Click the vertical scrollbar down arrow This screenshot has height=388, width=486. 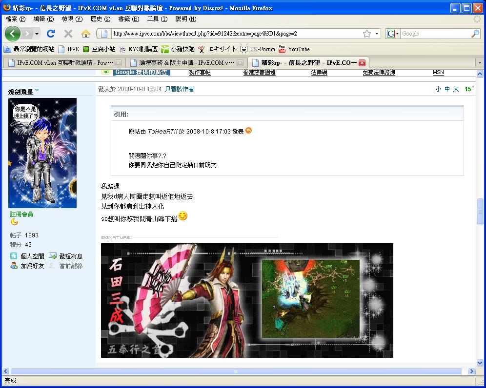pyautogui.click(x=480, y=363)
